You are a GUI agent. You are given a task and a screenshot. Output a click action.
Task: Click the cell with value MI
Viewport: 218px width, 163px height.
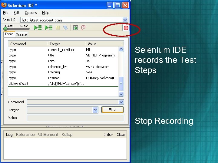88,50
